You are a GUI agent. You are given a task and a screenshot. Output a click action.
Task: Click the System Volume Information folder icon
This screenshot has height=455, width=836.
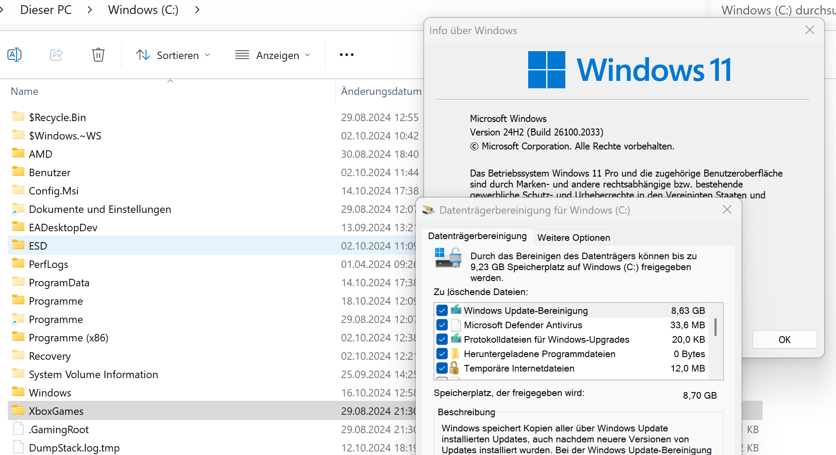(x=18, y=374)
